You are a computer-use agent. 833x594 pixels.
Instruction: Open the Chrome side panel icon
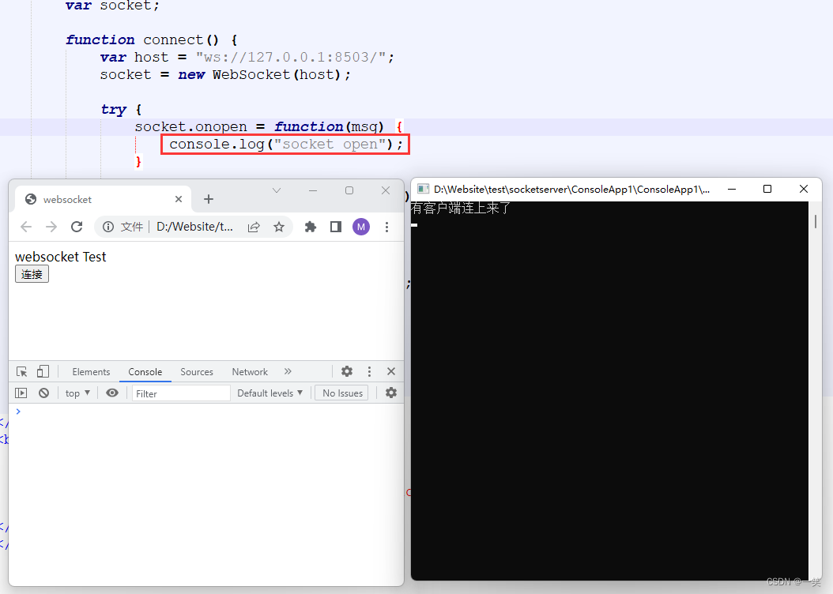[335, 226]
